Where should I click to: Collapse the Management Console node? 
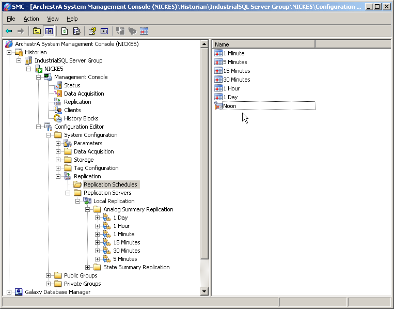[38, 77]
